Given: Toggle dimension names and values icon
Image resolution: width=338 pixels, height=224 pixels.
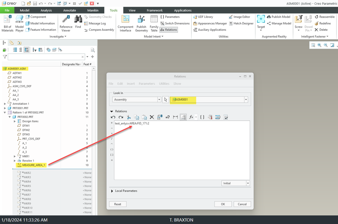Looking at the screenshot, I should (160, 117).
